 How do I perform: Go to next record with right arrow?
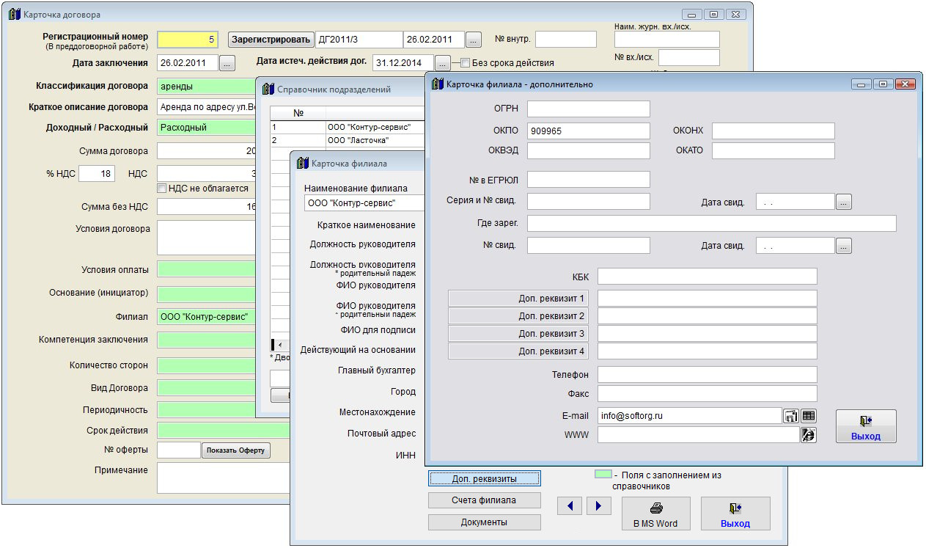pyautogui.click(x=598, y=505)
